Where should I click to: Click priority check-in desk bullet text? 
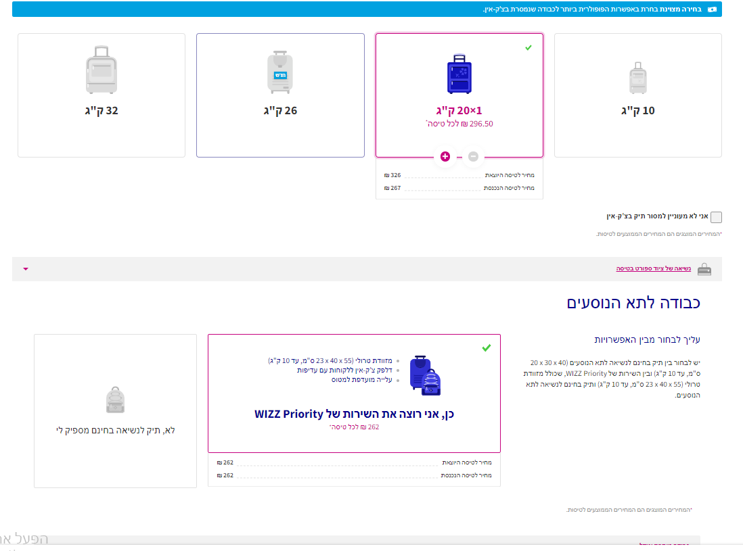coord(344,370)
